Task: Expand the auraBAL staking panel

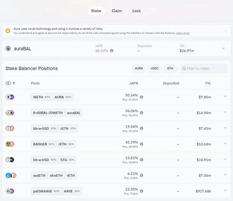Action: 223,48
